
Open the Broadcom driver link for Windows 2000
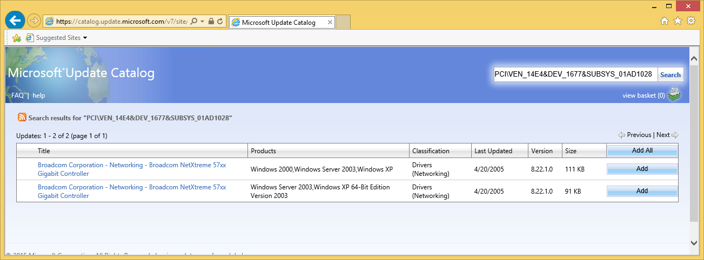click(132, 169)
